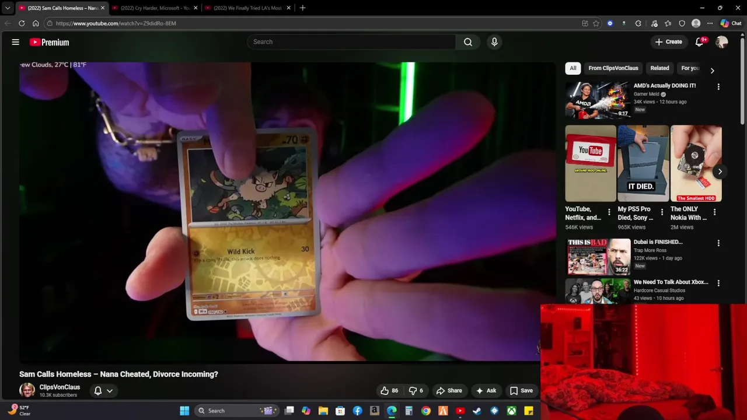Like the video with thumbs up
Viewport: 747px width, 420px height.
389,391
